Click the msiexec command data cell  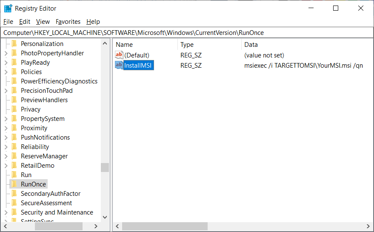click(303, 66)
